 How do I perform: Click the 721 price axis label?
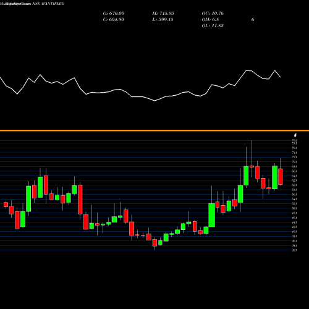coord(294,157)
